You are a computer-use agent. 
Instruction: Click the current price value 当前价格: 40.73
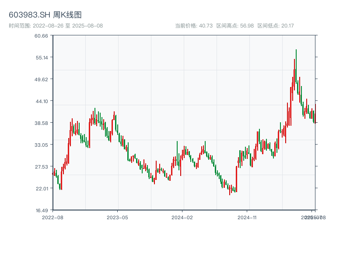194,26
